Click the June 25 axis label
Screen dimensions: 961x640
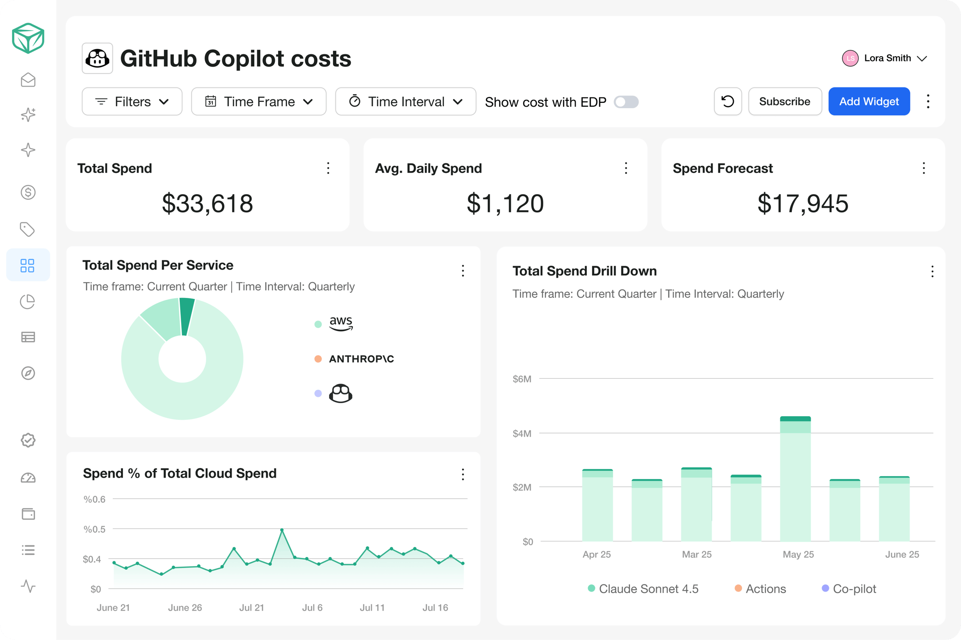click(x=902, y=554)
